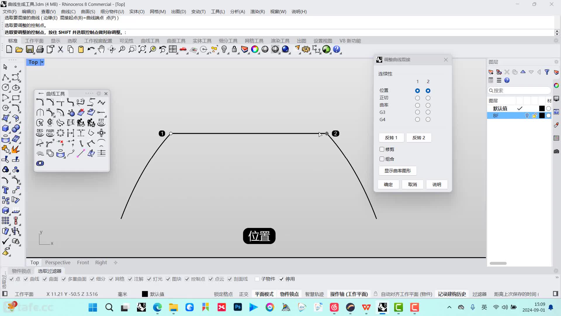Click the New Layer icon in 图层 panel

(x=491, y=72)
